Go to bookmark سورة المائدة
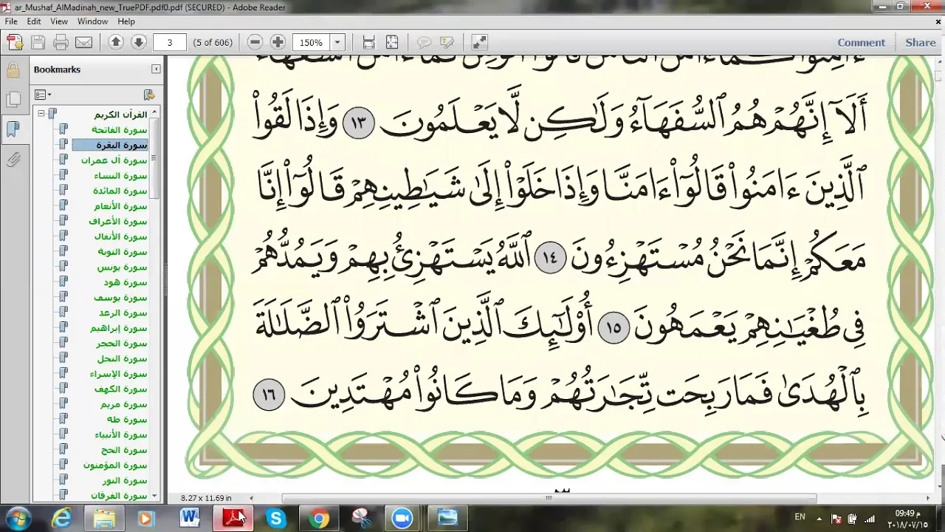This screenshot has height=532, width=945. point(121,191)
